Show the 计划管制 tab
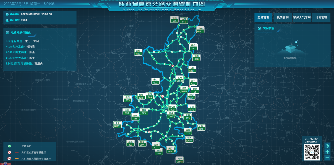334x165 pixels. coord(321,17)
